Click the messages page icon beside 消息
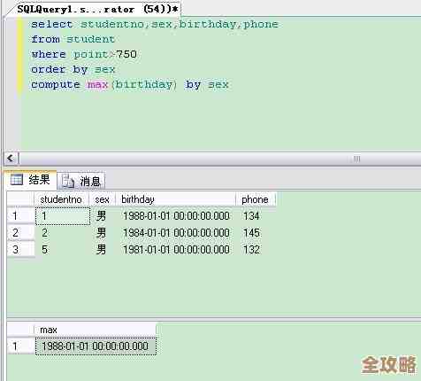Screen dimensions: 421x381 coord(68,181)
